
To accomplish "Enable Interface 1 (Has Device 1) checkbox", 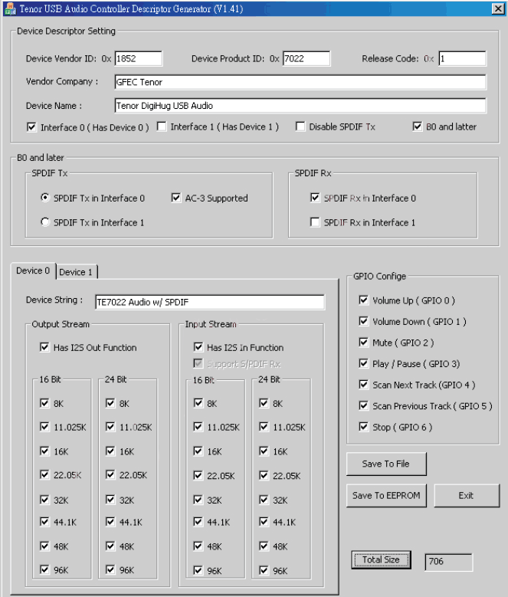I will [x=162, y=126].
